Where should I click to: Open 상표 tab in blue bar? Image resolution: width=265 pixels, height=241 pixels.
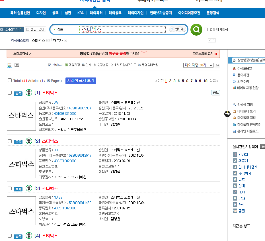(x=55, y=13)
